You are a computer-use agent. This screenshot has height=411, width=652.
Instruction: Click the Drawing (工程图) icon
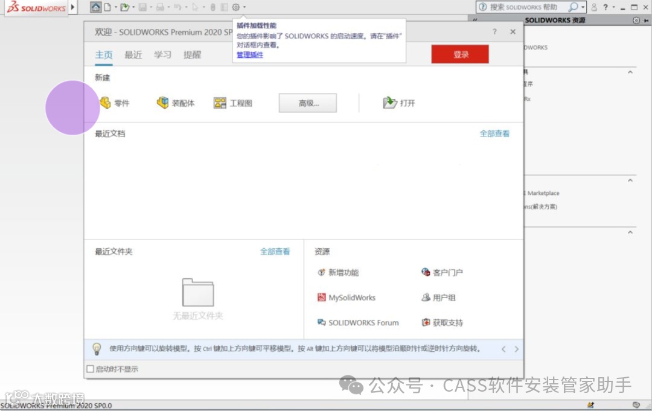(220, 103)
